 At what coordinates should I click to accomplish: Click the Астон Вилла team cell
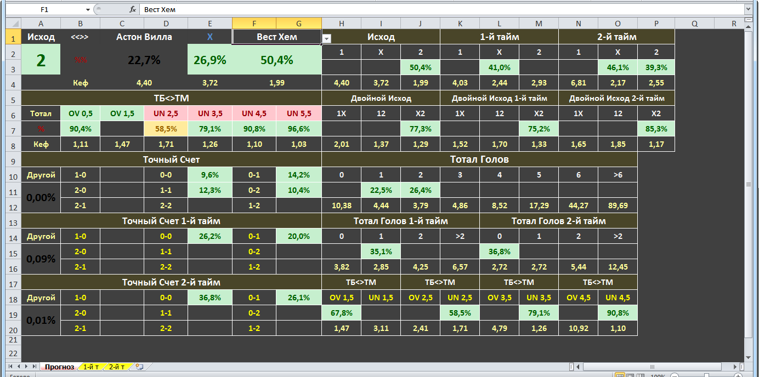tap(144, 37)
